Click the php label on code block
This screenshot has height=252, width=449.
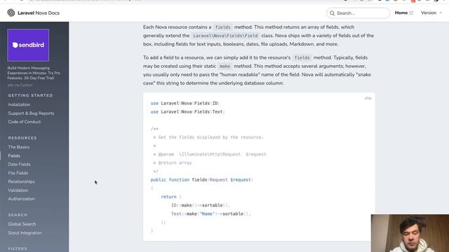[368, 98]
